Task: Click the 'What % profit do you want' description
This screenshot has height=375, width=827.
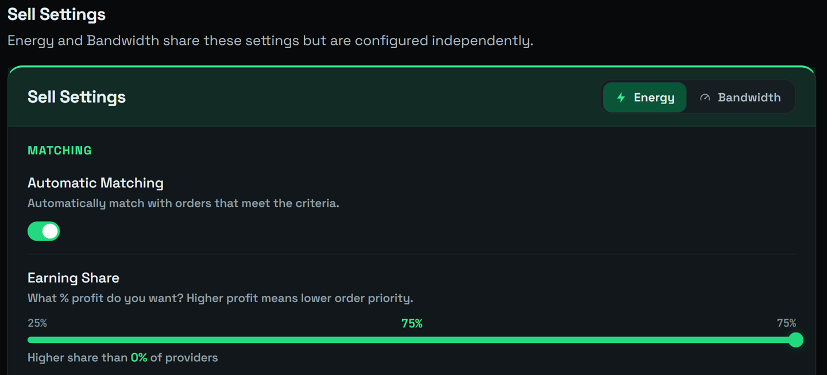Action: coord(221,299)
